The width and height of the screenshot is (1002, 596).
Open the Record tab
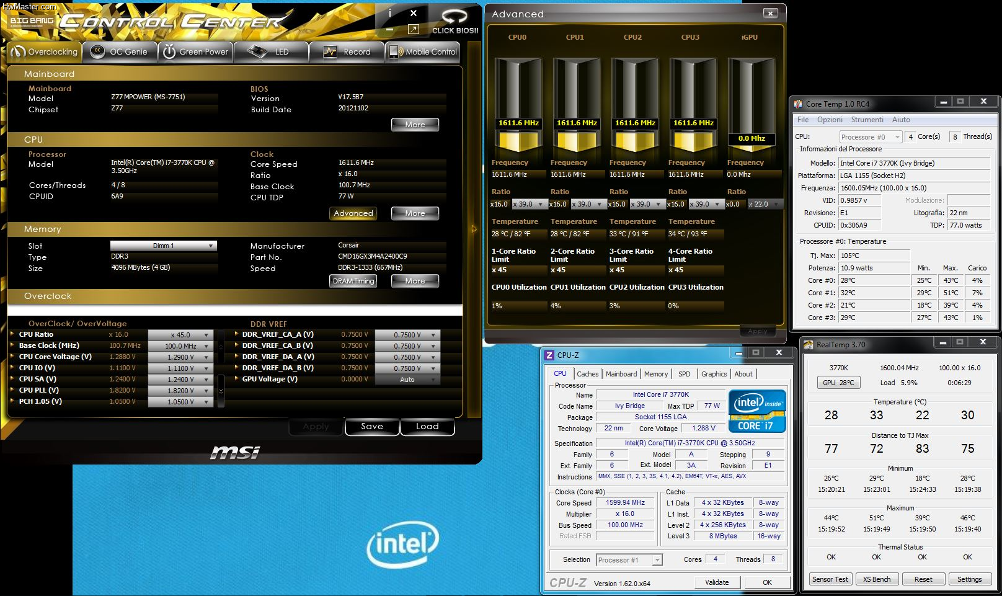(x=347, y=52)
